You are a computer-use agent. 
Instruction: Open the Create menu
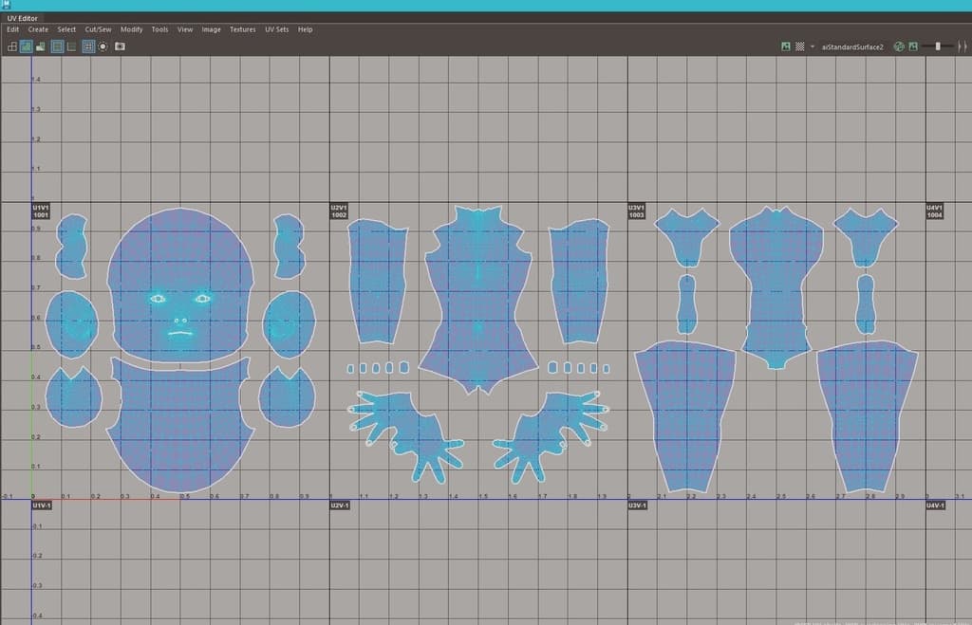click(38, 29)
